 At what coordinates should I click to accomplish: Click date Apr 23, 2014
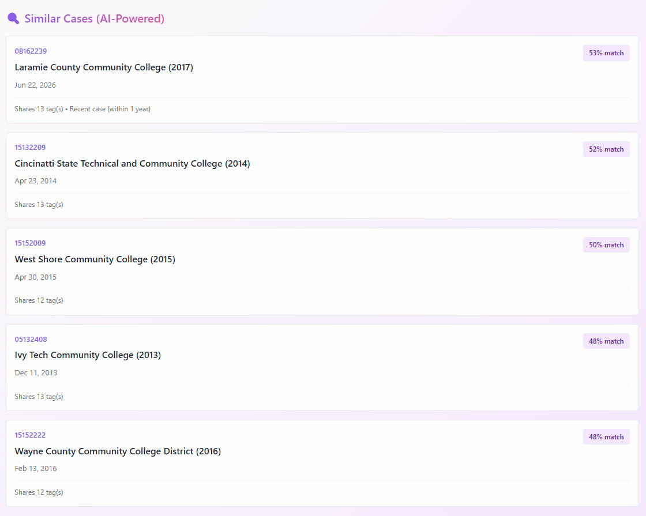click(36, 181)
